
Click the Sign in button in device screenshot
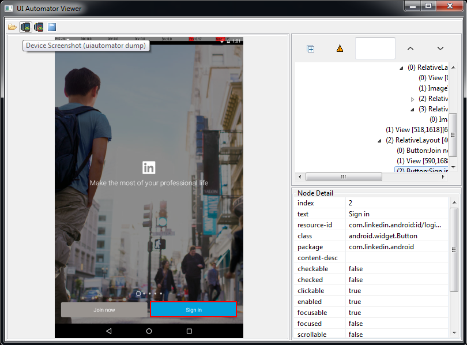pos(194,310)
